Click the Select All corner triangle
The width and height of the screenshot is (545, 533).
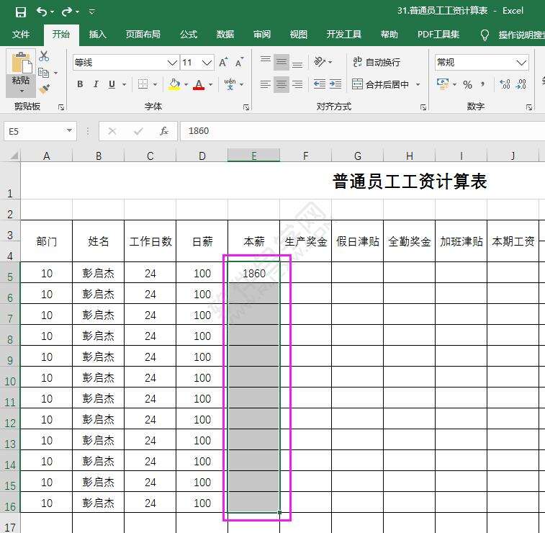point(14,156)
